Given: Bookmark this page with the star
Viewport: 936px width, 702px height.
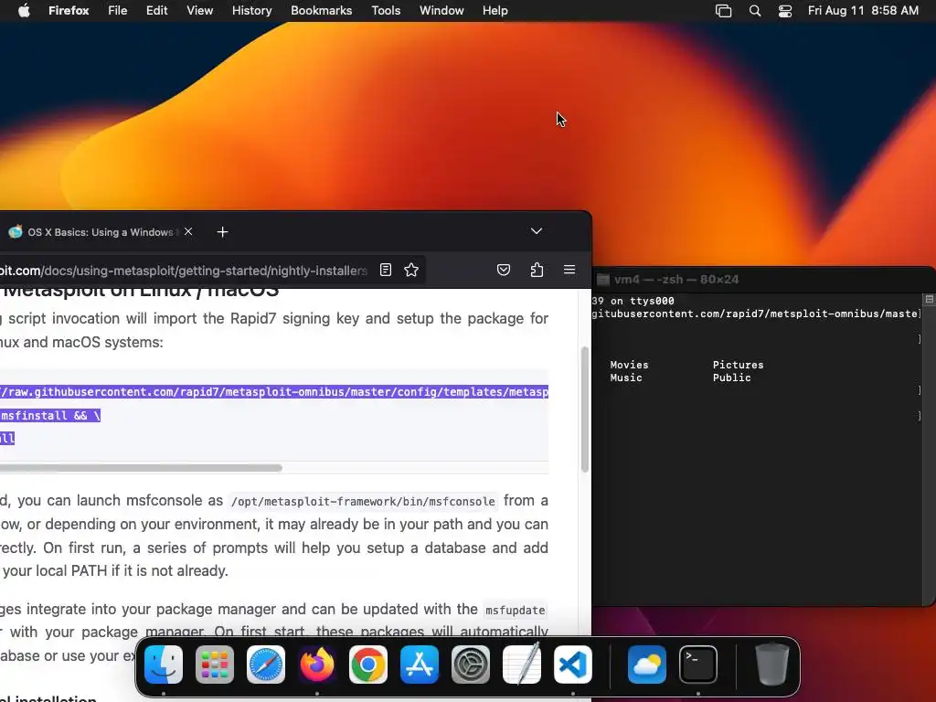Looking at the screenshot, I should pos(411,270).
